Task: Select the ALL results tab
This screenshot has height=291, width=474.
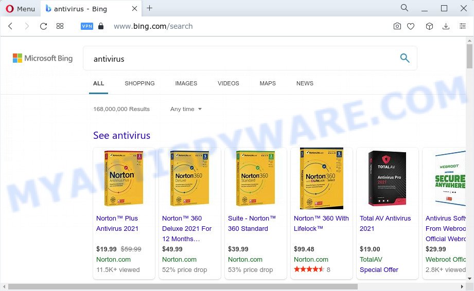Action: (98, 83)
